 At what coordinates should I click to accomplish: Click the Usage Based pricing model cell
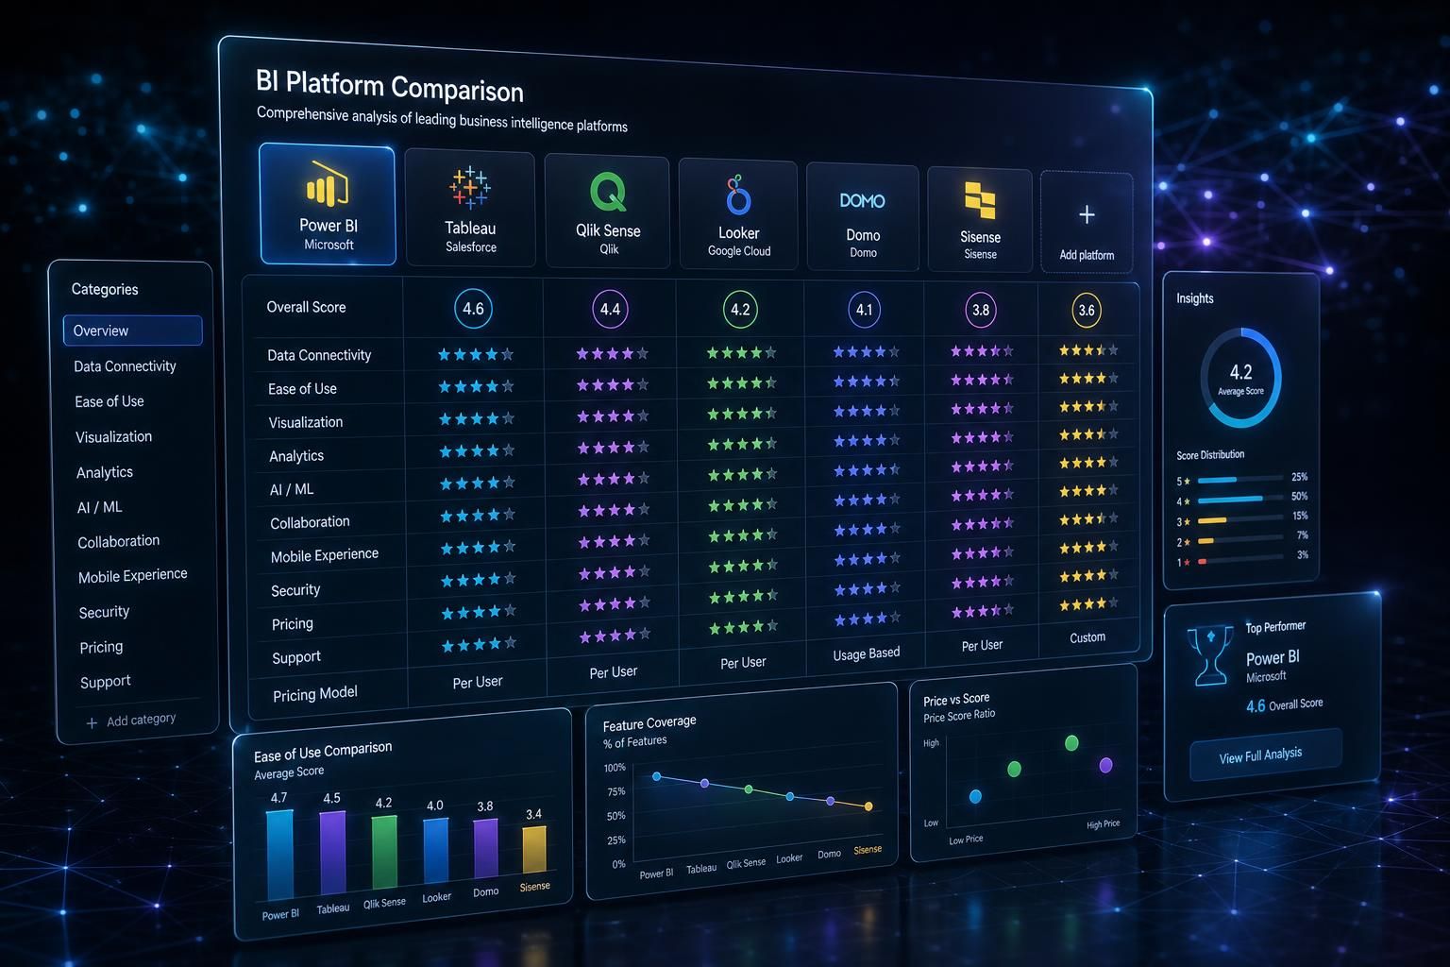(867, 653)
